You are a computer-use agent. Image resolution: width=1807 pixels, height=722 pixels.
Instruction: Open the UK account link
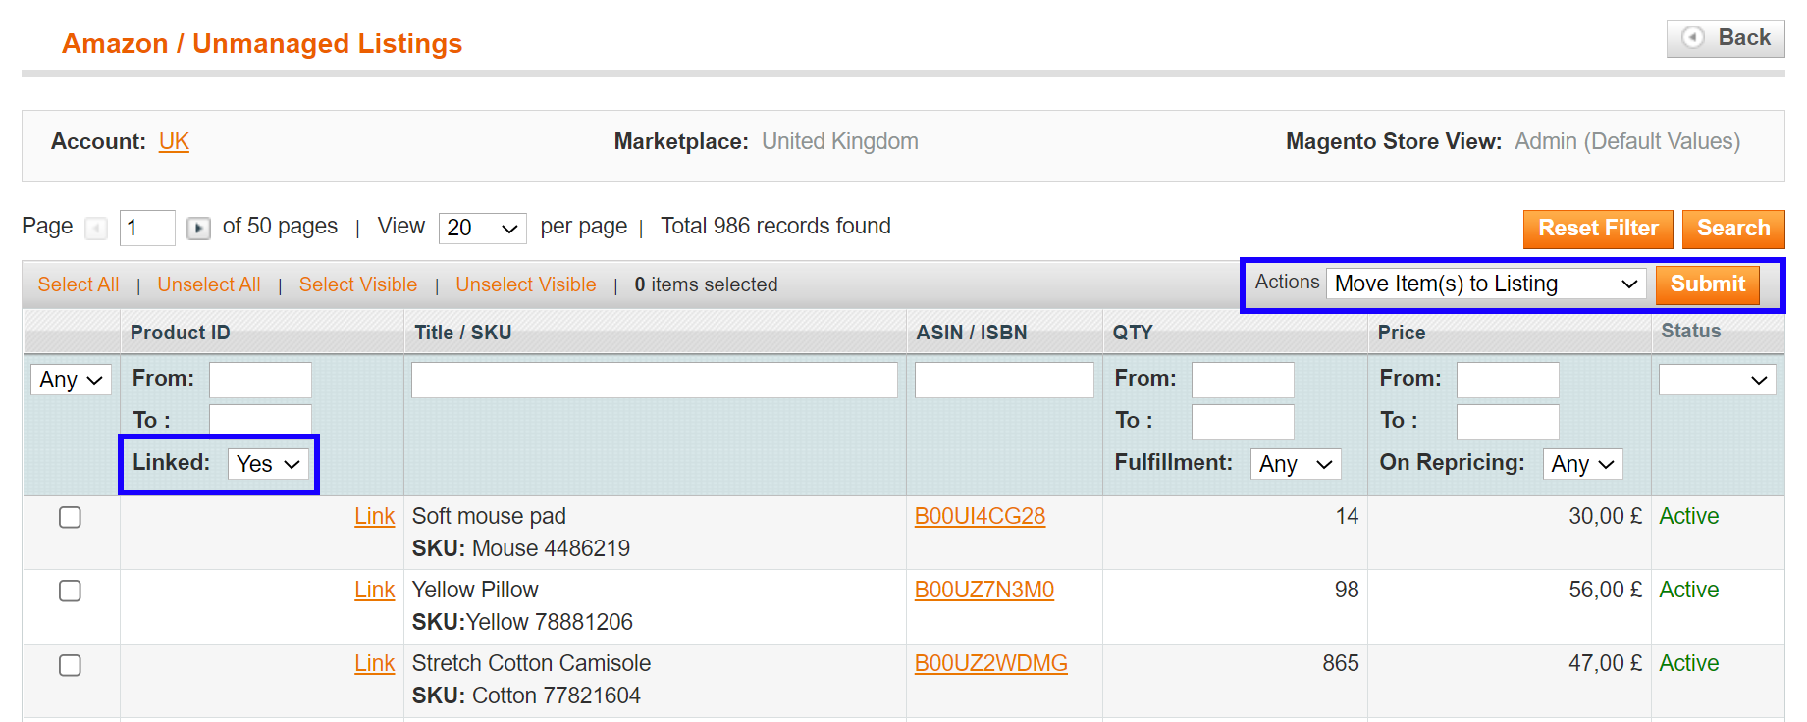pyautogui.click(x=174, y=141)
